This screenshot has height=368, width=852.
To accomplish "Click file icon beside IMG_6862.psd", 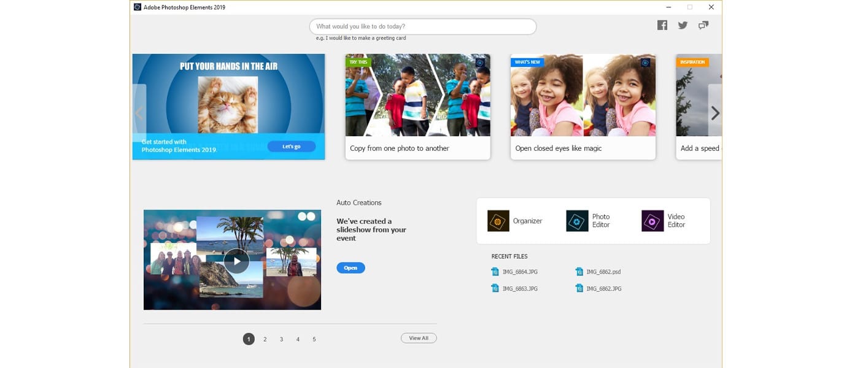I will (x=579, y=272).
